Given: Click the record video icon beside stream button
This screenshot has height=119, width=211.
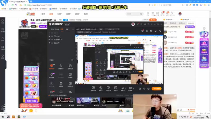Looking at the screenshot, I should pyautogui.click(x=140, y=89).
